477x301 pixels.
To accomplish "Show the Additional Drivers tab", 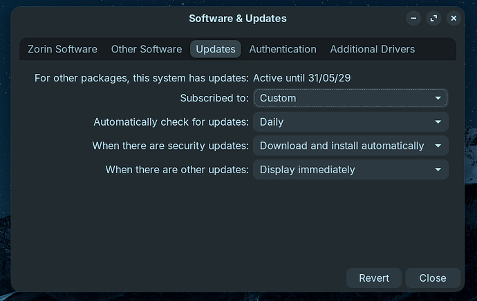I will click(x=373, y=49).
